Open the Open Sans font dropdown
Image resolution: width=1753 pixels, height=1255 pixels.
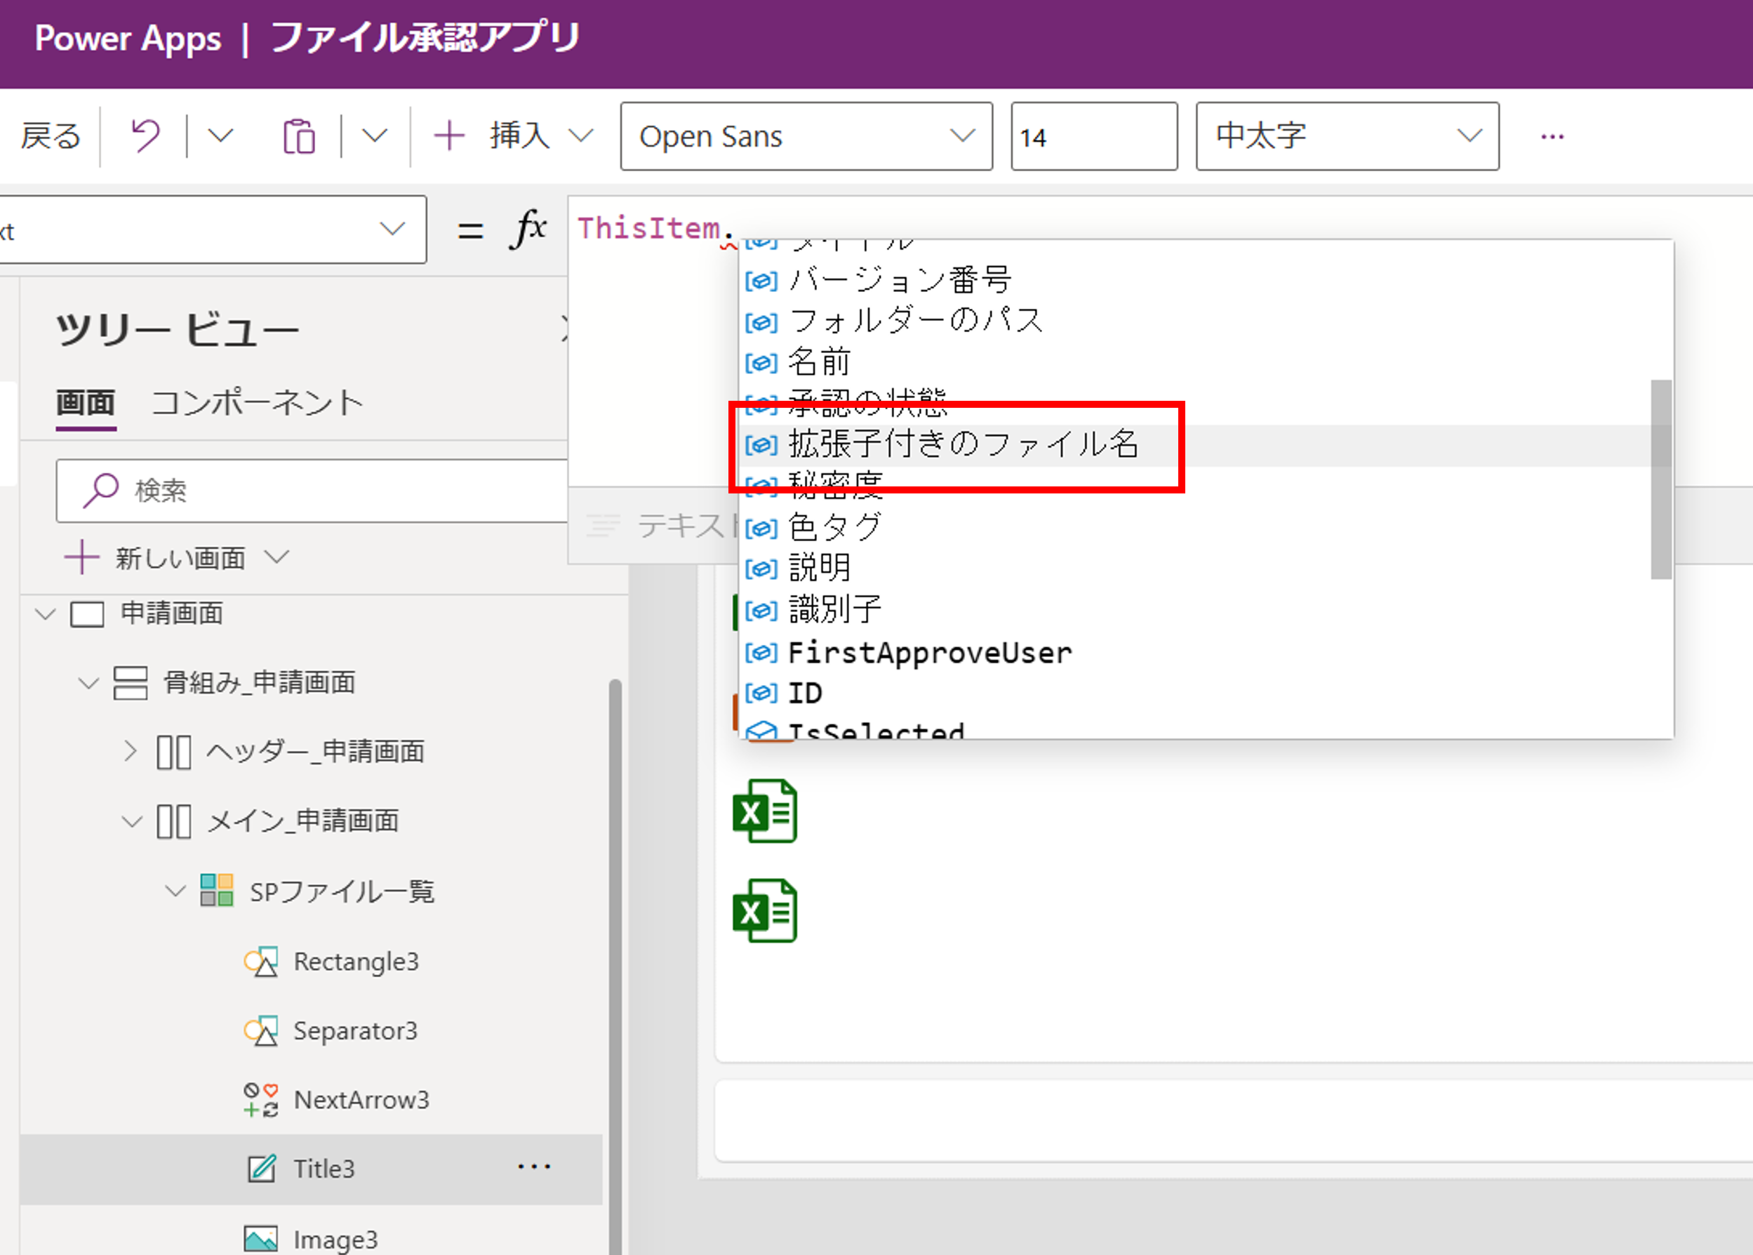coord(806,136)
